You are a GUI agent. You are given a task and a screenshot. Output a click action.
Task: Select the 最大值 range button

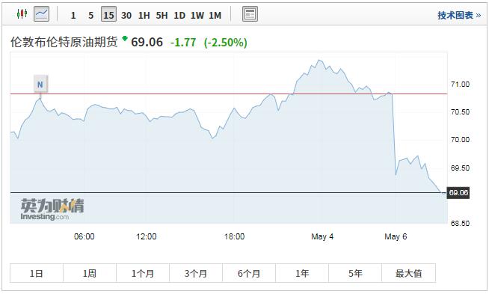[408, 273]
